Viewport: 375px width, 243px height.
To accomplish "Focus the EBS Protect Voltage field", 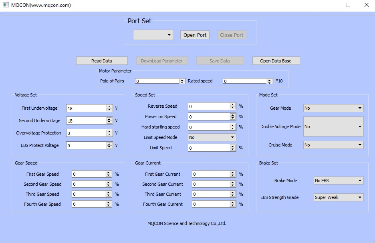I will pos(86,145).
